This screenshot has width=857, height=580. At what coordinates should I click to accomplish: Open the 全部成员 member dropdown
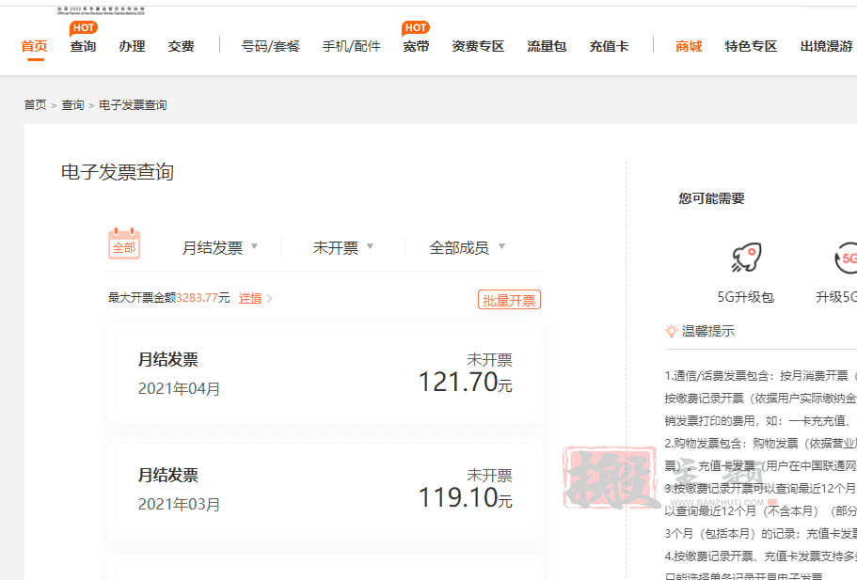click(467, 248)
